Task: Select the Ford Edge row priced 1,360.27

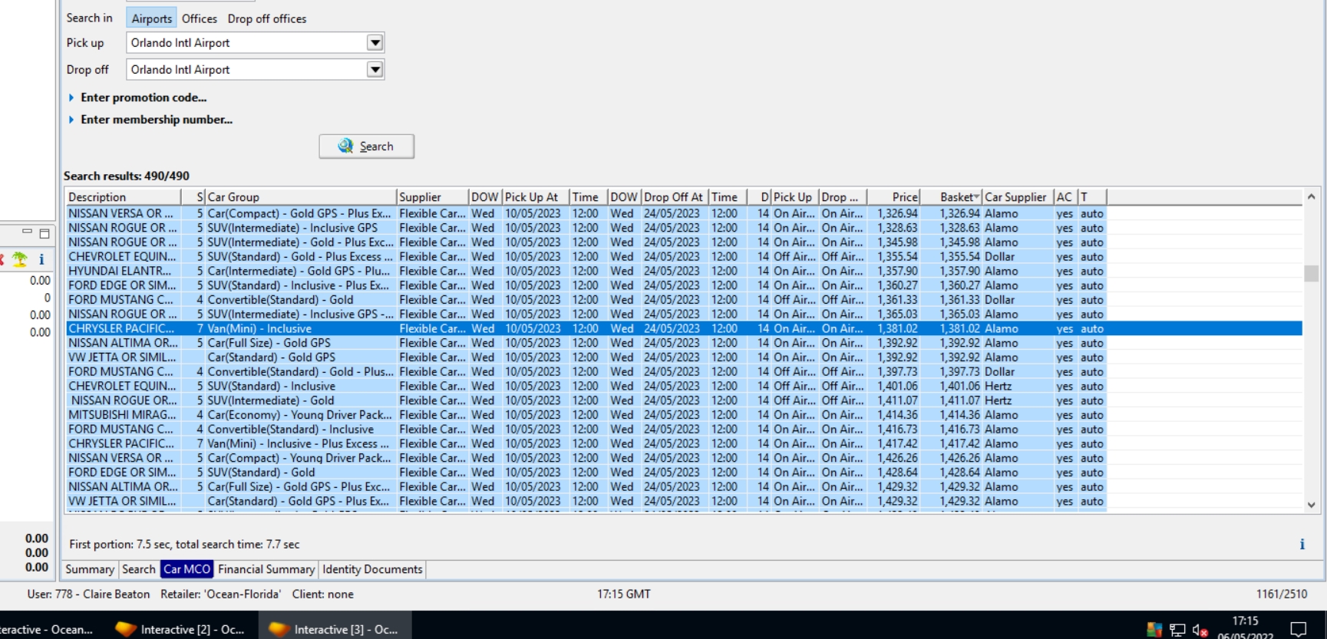Action: pos(684,285)
